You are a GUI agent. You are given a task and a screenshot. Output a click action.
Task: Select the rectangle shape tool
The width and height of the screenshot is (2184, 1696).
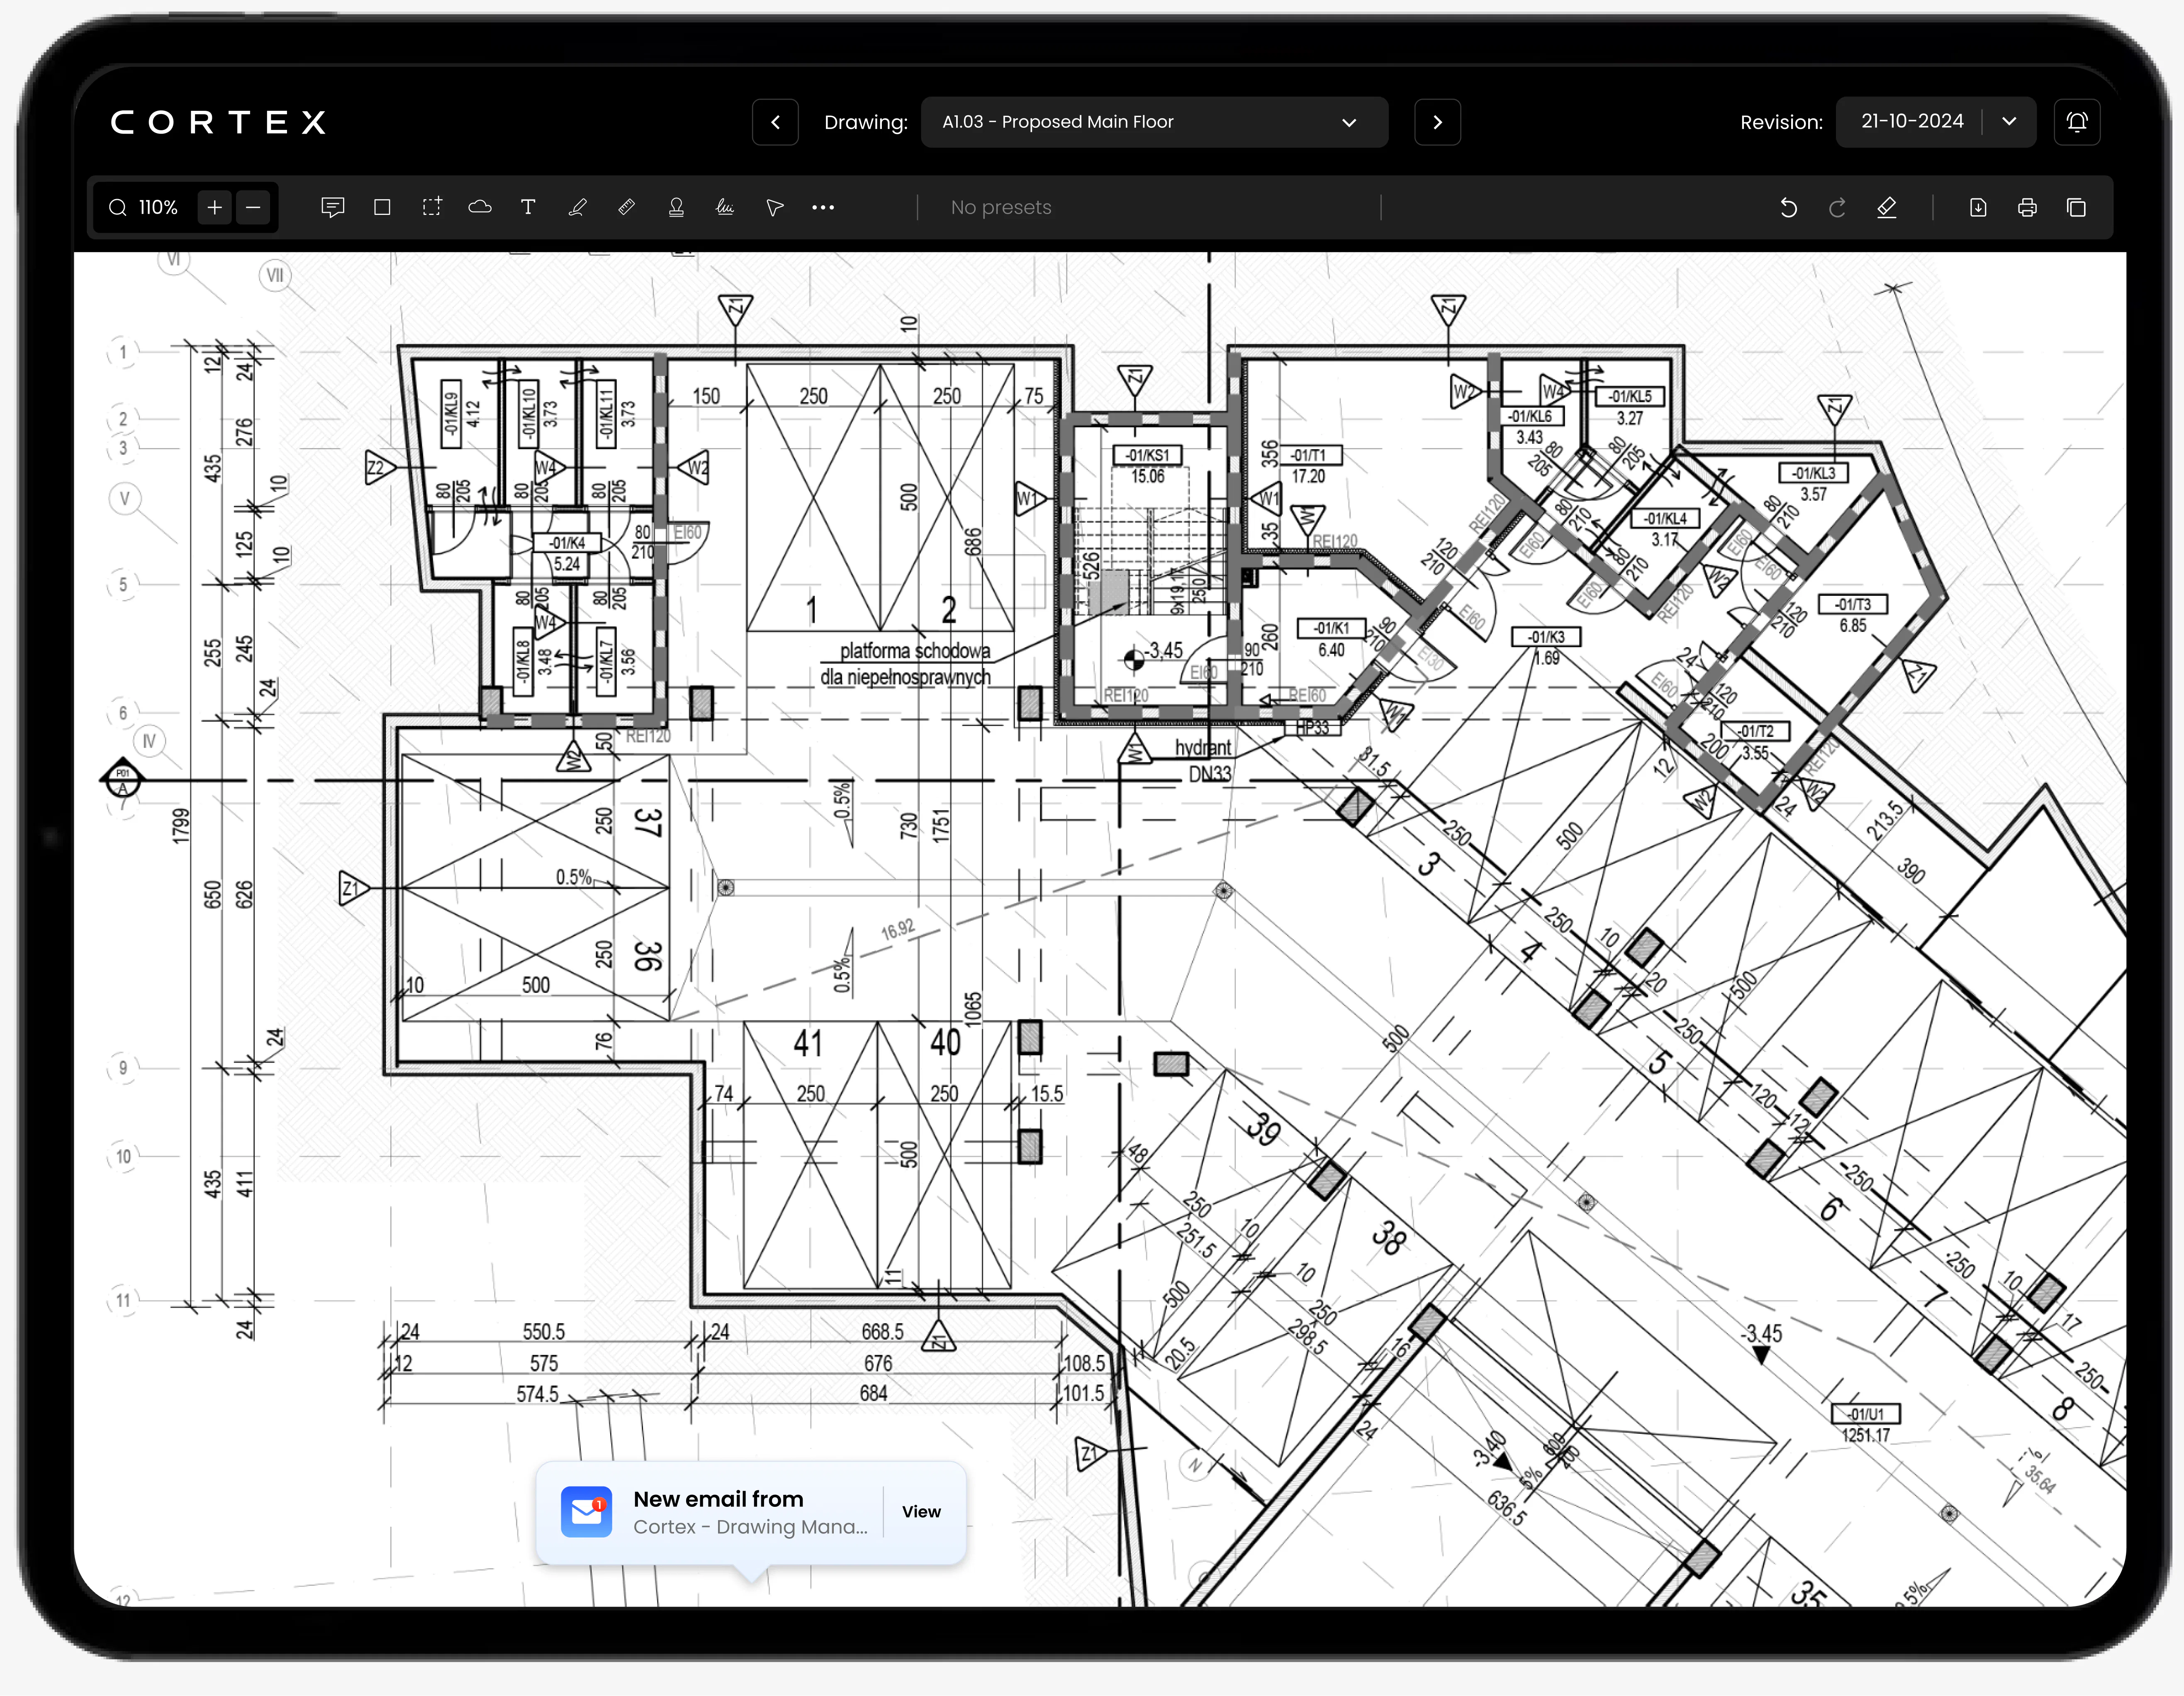point(382,207)
